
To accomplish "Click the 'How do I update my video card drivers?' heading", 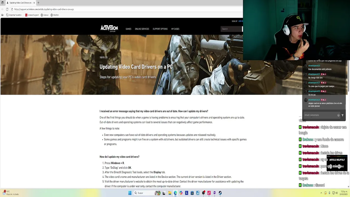I will (x=119, y=157).
